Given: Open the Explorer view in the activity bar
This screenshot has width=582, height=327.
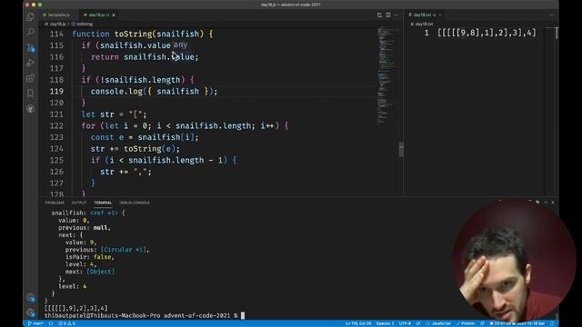Looking at the screenshot, I should pyautogui.click(x=30, y=17).
